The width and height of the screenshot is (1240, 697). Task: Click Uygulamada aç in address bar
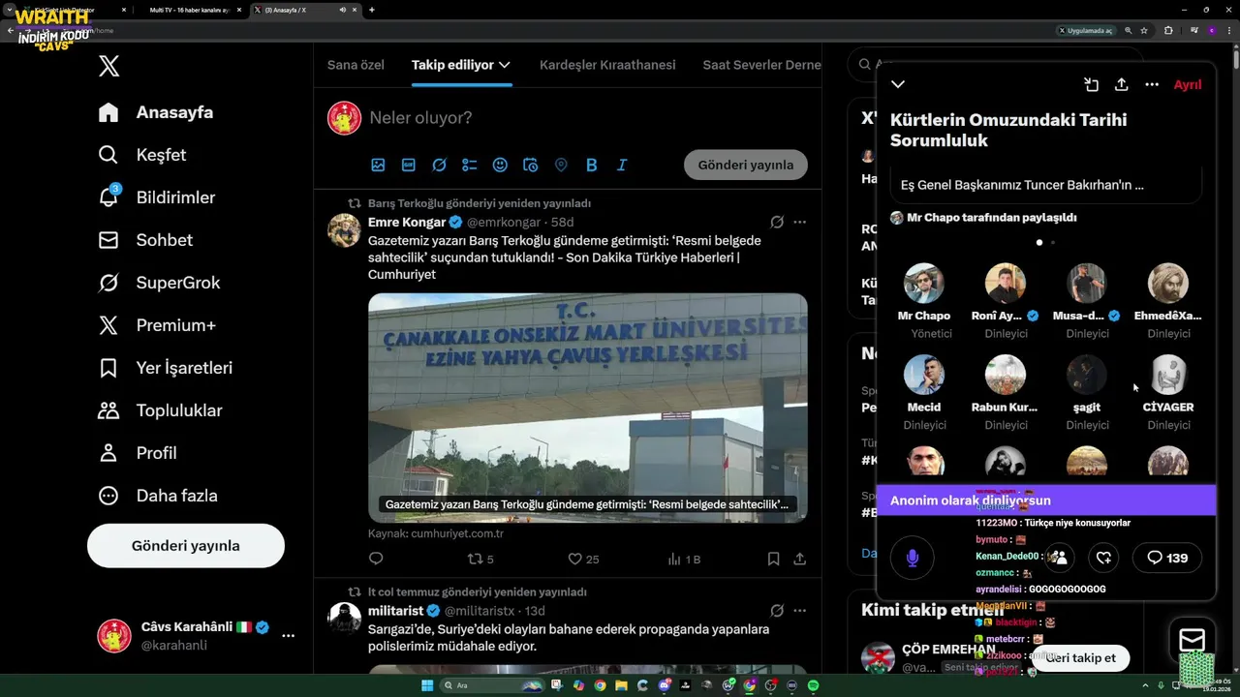1088,31
